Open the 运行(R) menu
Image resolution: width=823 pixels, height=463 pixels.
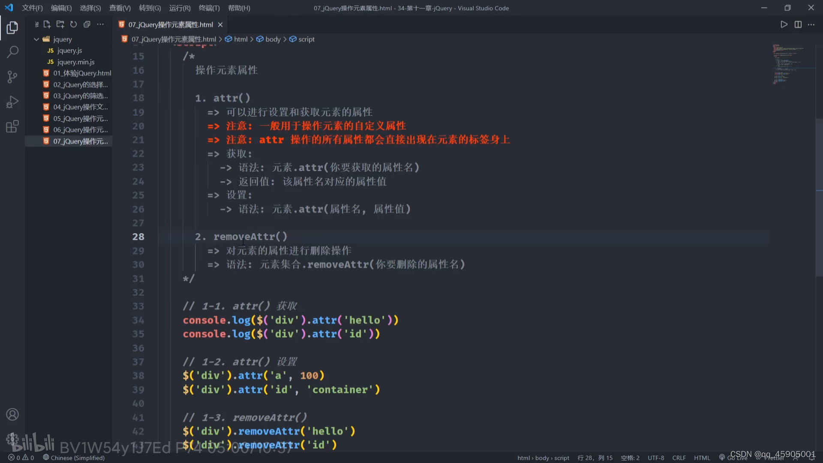179,8
